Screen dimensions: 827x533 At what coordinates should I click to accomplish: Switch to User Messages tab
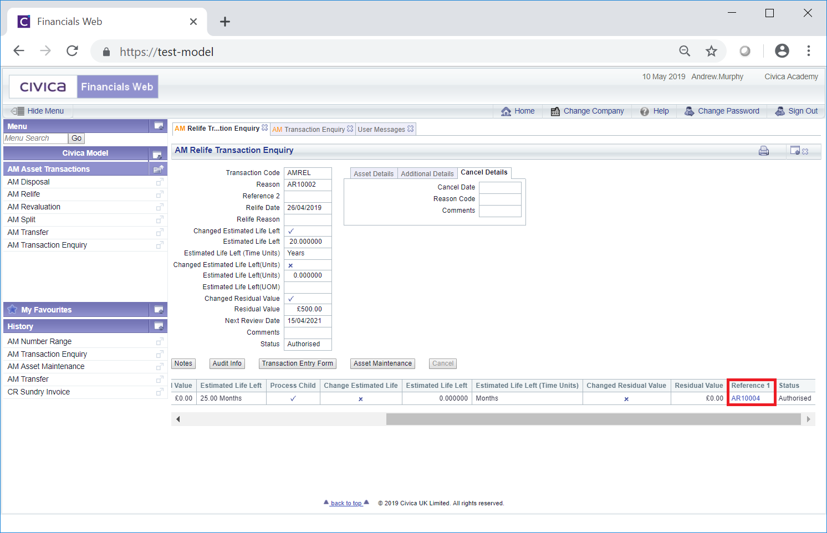(381, 129)
